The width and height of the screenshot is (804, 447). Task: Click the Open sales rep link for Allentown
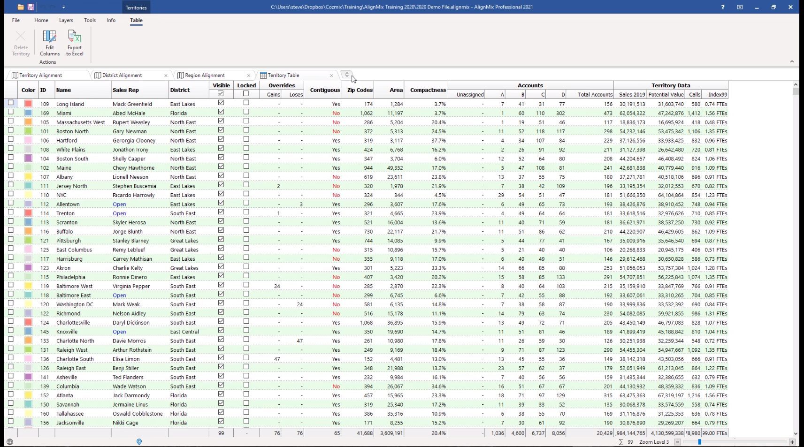click(119, 205)
